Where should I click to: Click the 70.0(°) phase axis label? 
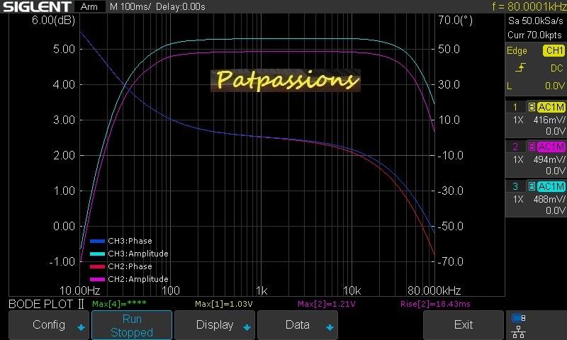(455, 21)
